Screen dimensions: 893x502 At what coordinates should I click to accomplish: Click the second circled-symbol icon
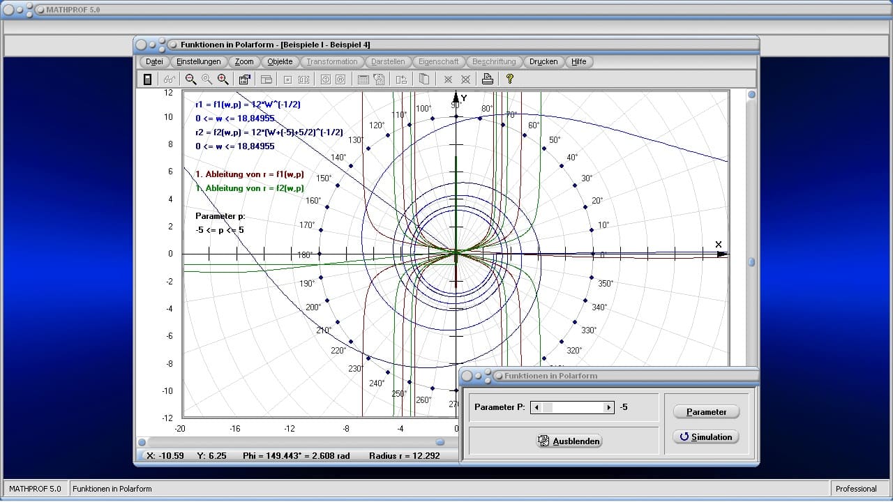(x=340, y=79)
